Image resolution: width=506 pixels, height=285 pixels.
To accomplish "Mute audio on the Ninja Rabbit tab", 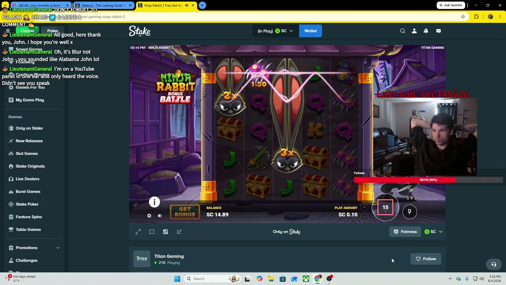I will pyautogui.click(x=187, y=6).
